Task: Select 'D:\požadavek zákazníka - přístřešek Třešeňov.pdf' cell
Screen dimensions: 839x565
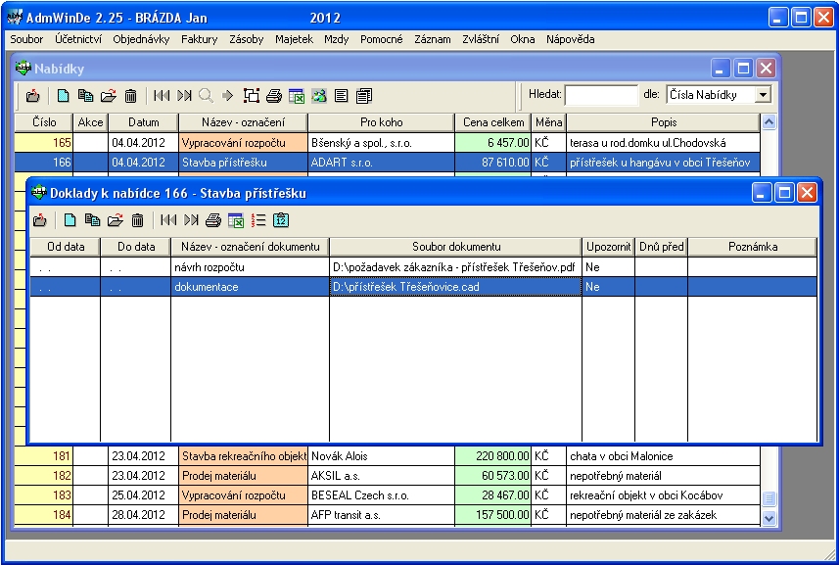Action: [456, 267]
